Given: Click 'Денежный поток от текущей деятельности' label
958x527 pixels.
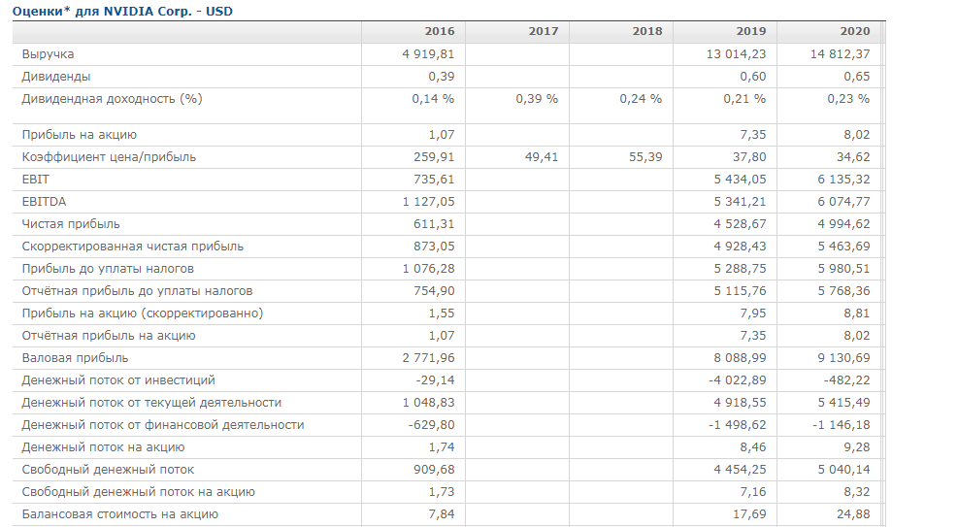Looking at the screenshot, I should [x=151, y=403].
